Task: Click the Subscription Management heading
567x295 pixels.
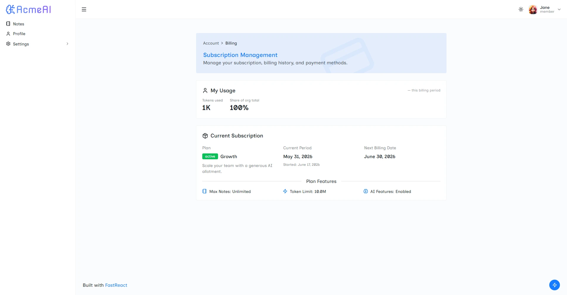Action: pos(240,55)
